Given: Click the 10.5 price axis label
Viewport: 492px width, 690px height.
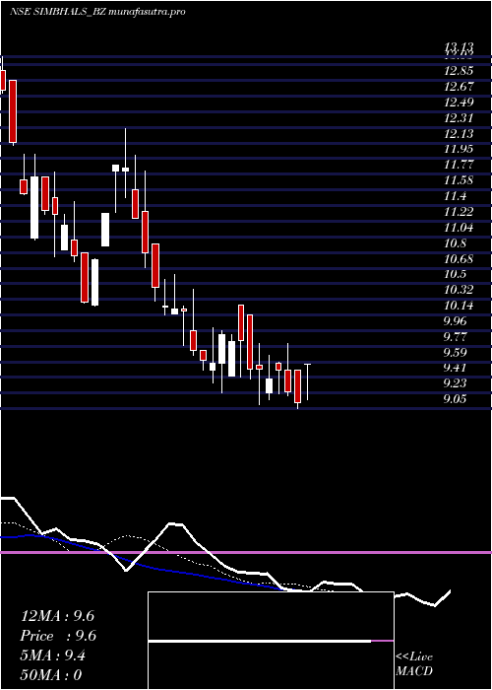Looking at the screenshot, I should (x=455, y=274).
